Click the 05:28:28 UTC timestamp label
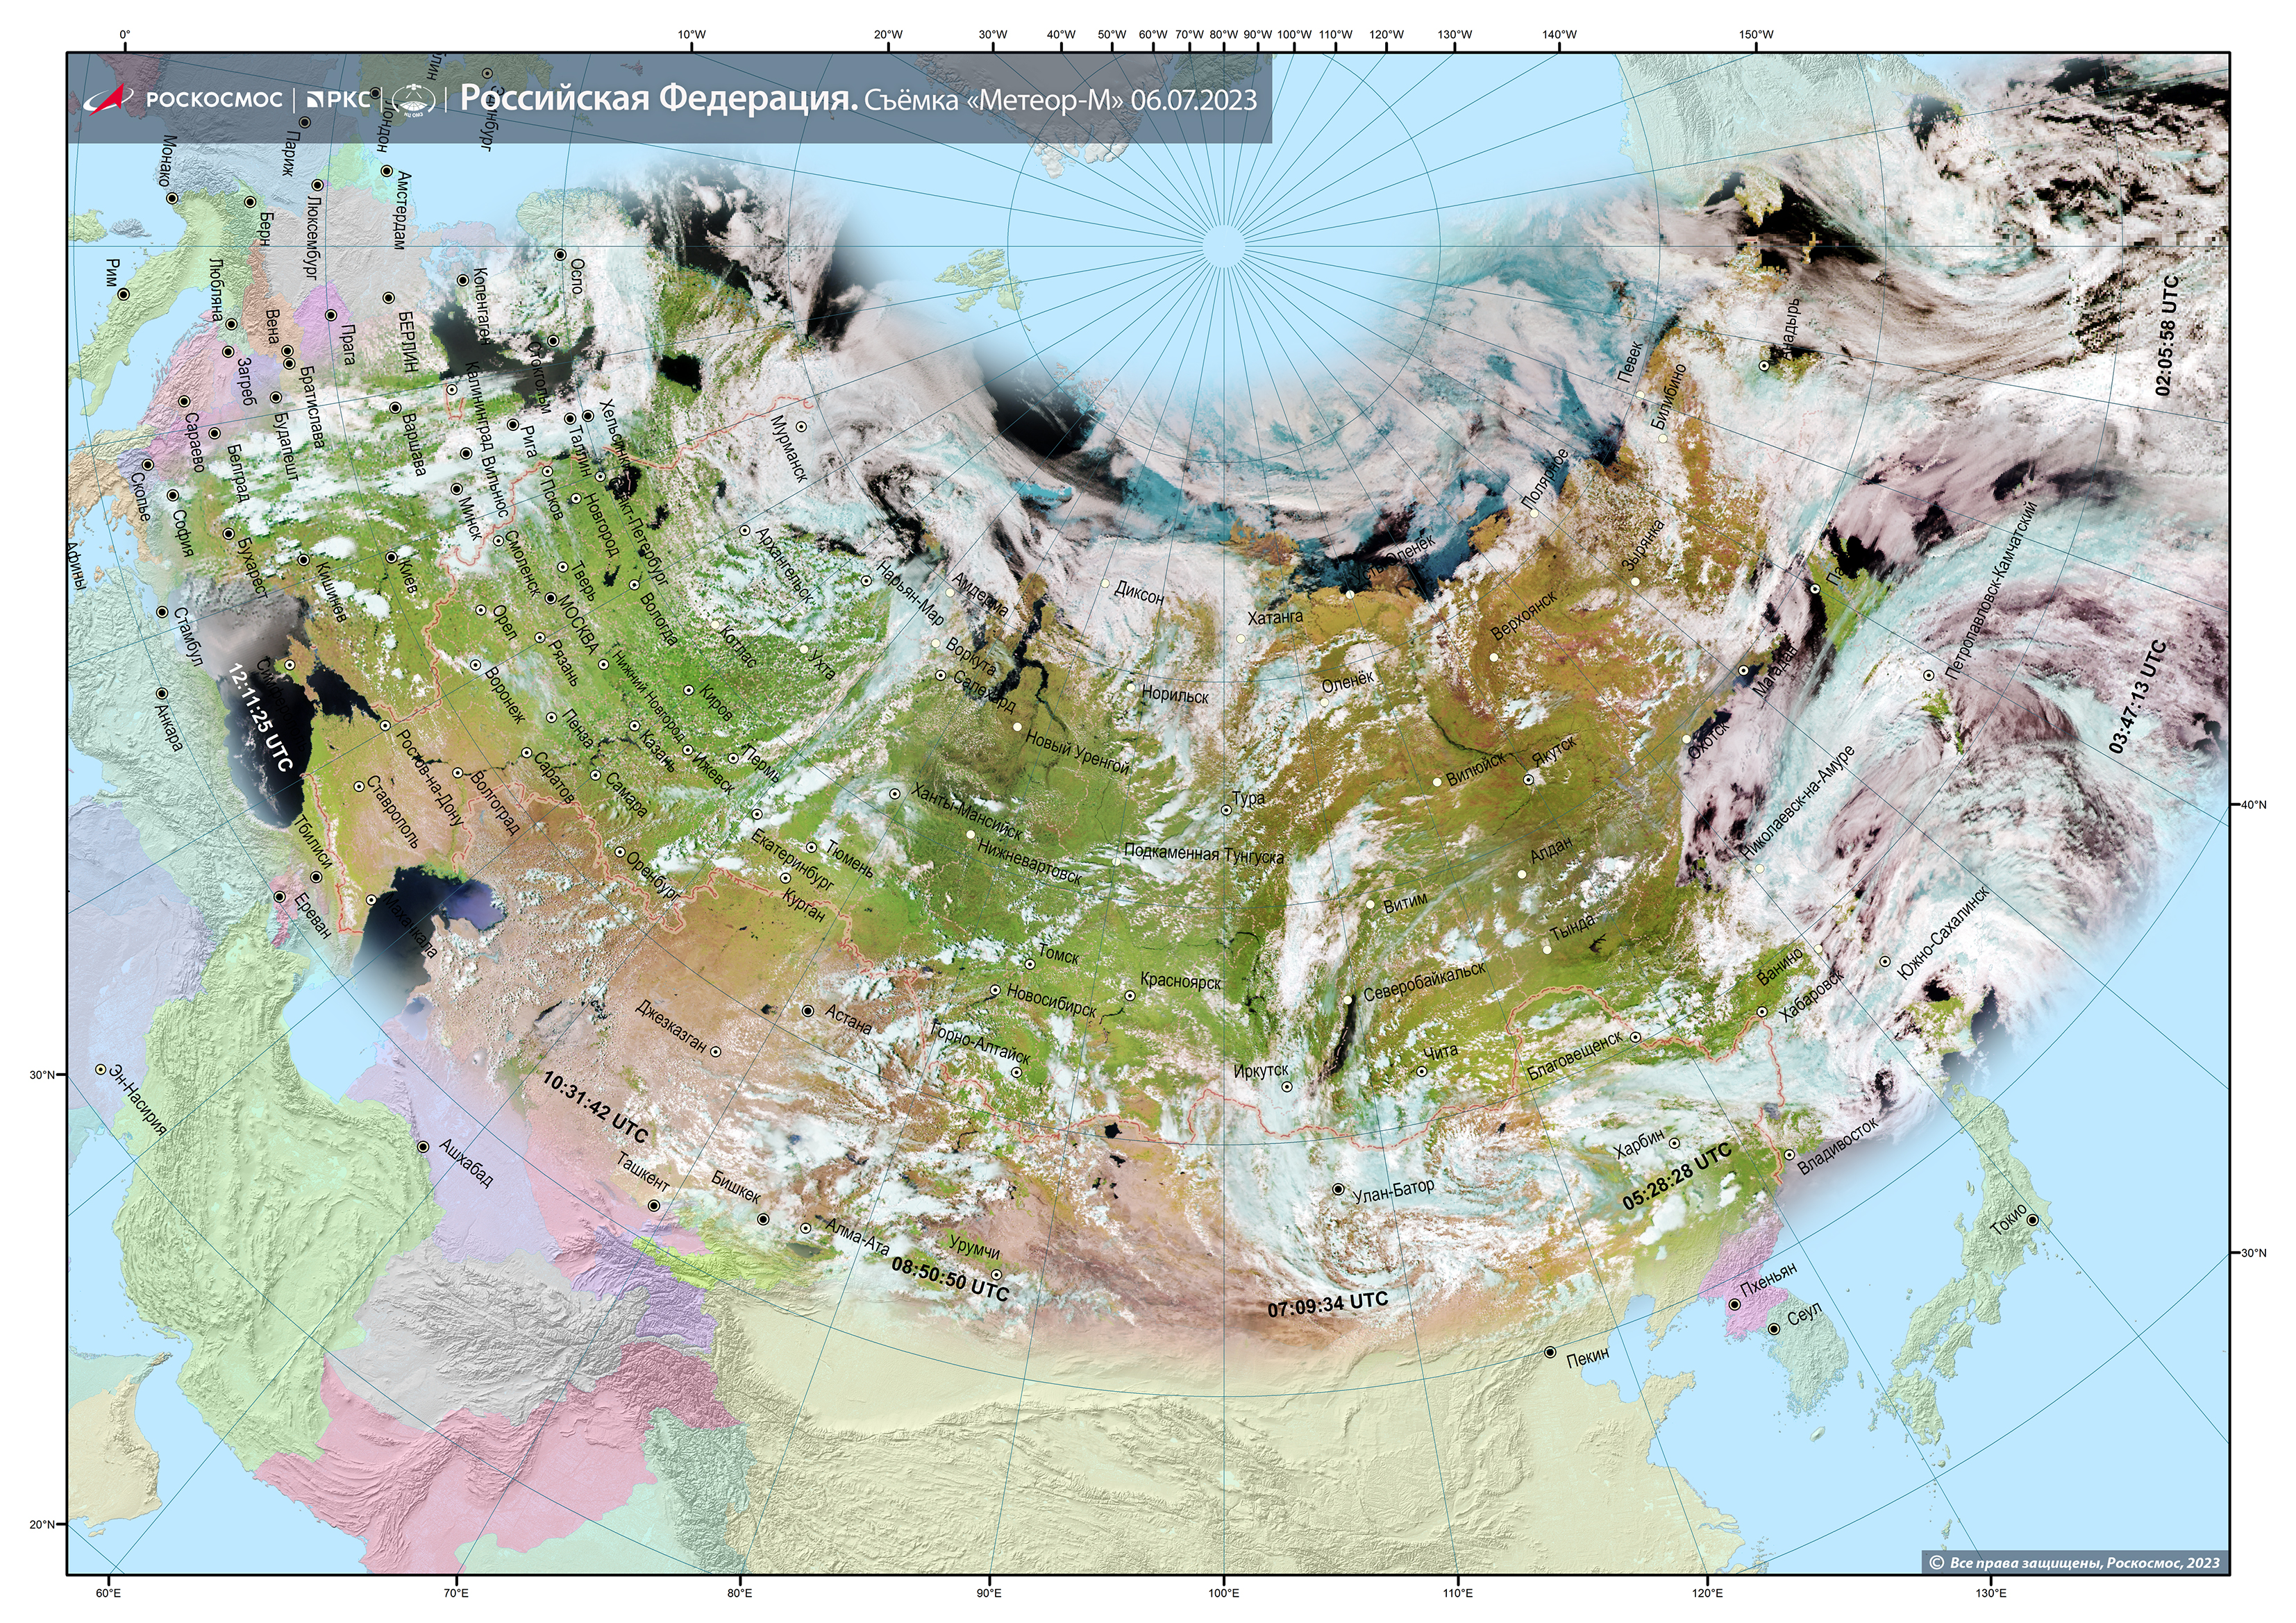Screen dimensions: 2296x1623 click(x=1677, y=1178)
